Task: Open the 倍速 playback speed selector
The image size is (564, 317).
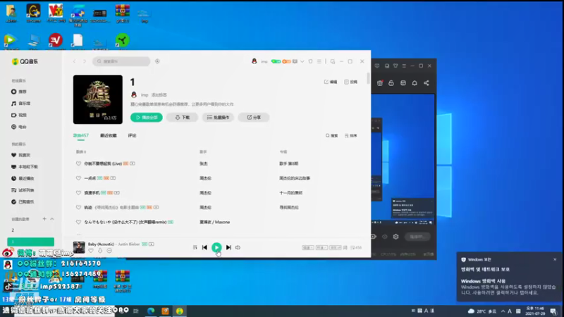Action: (x=307, y=248)
